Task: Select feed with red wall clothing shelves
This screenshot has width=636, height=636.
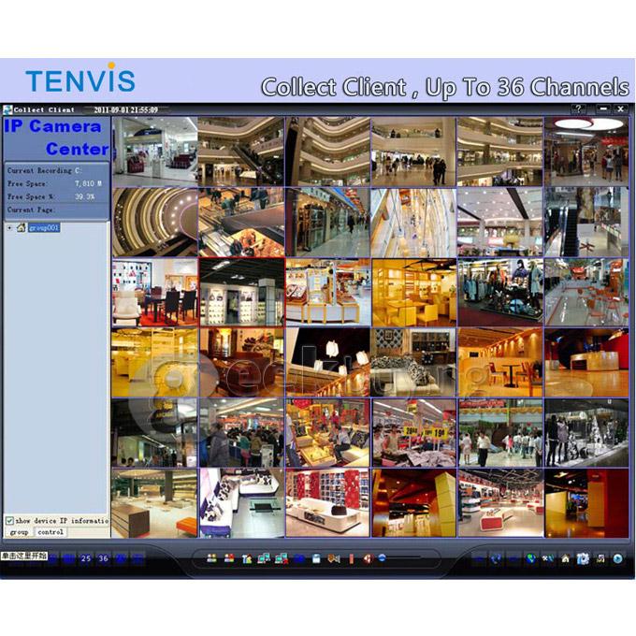Action: (x=327, y=503)
